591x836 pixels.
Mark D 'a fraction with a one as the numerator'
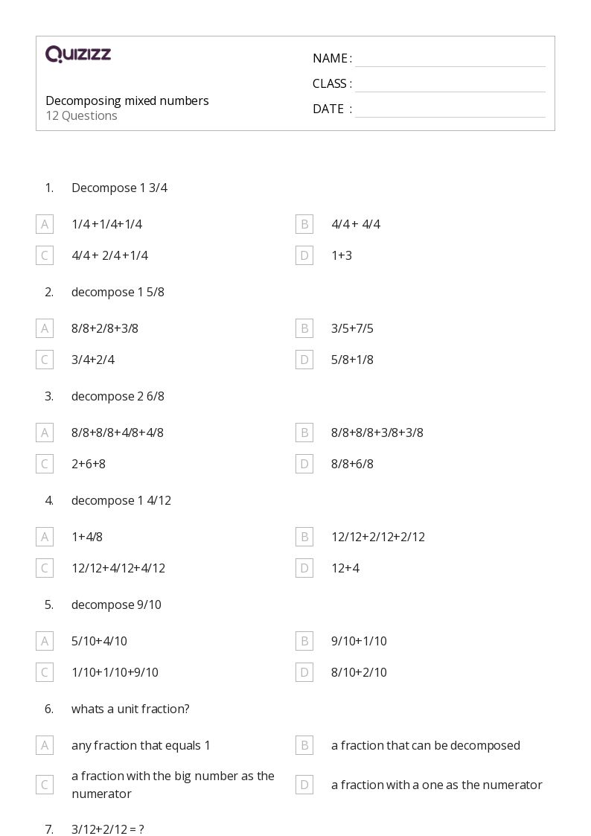[x=304, y=785]
